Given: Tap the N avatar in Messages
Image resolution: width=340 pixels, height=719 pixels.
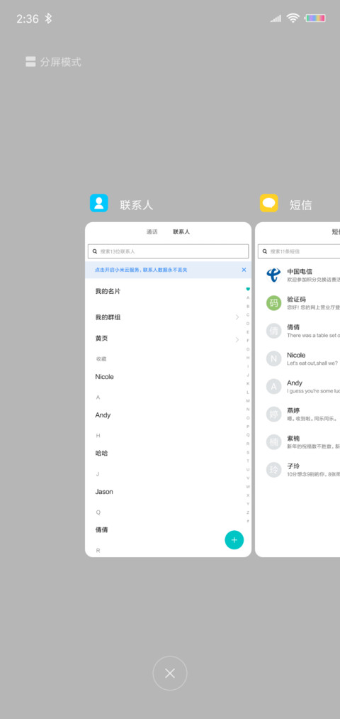Looking at the screenshot, I should coord(273,358).
